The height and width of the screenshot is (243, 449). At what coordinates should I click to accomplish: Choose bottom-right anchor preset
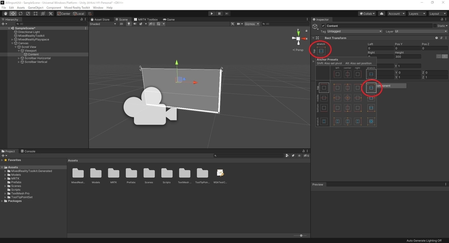[358, 108]
